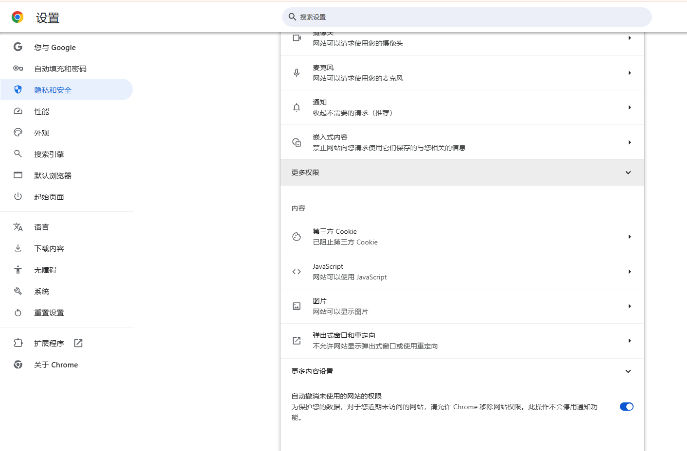Click the 第三方 Cookie row title
Viewport: 687px width, 451px height.
(x=335, y=231)
